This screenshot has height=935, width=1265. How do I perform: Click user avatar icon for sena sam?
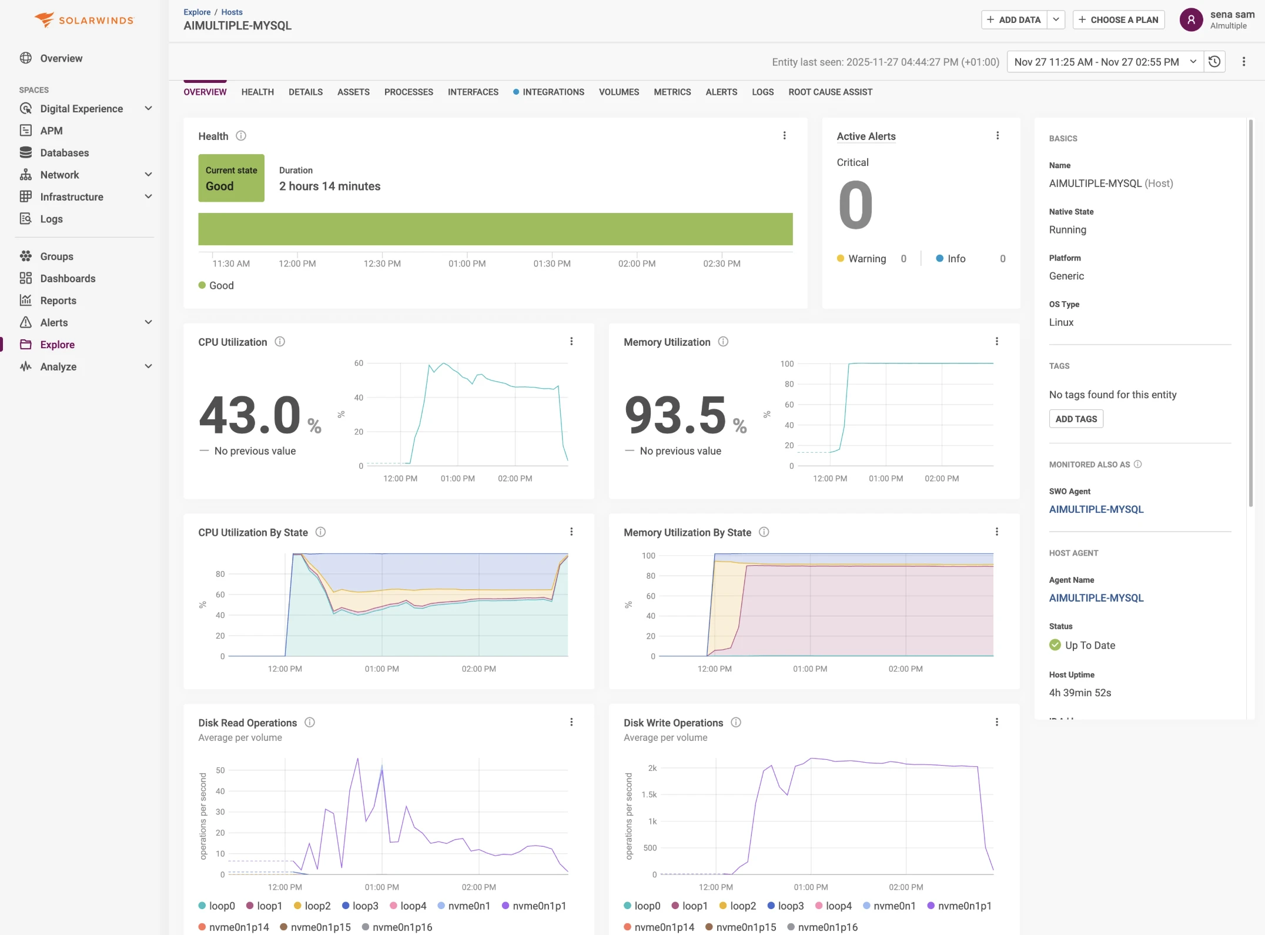[x=1191, y=20]
